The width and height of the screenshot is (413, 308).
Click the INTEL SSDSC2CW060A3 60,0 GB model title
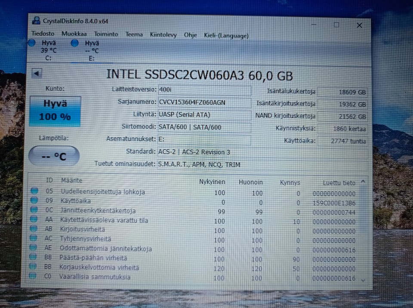point(199,75)
